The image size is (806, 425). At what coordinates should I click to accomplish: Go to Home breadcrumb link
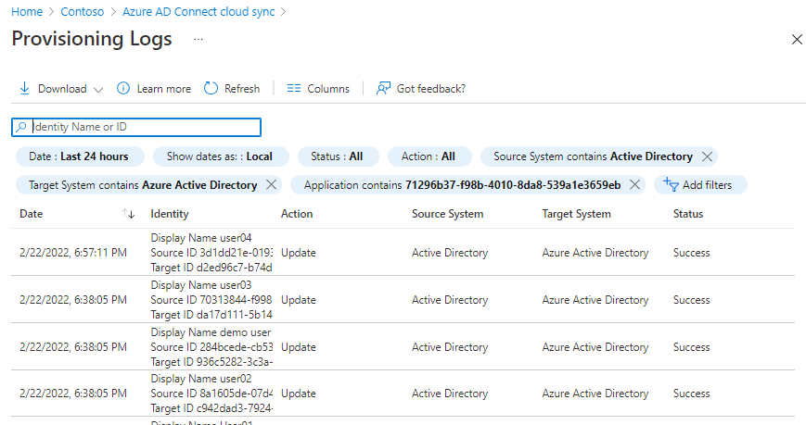click(26, 12)
